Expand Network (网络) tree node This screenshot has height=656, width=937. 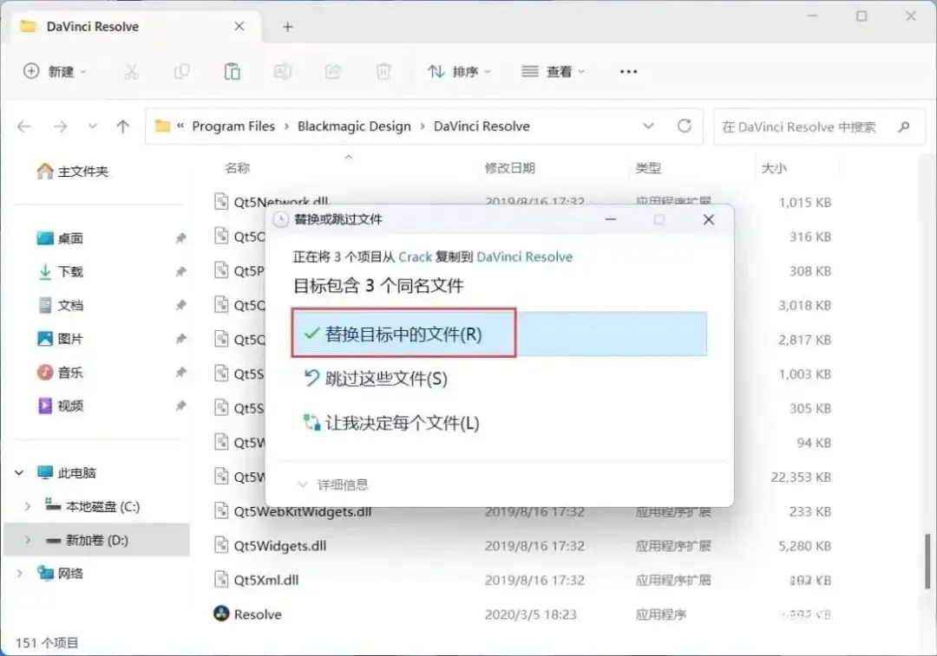coord(19,573)
